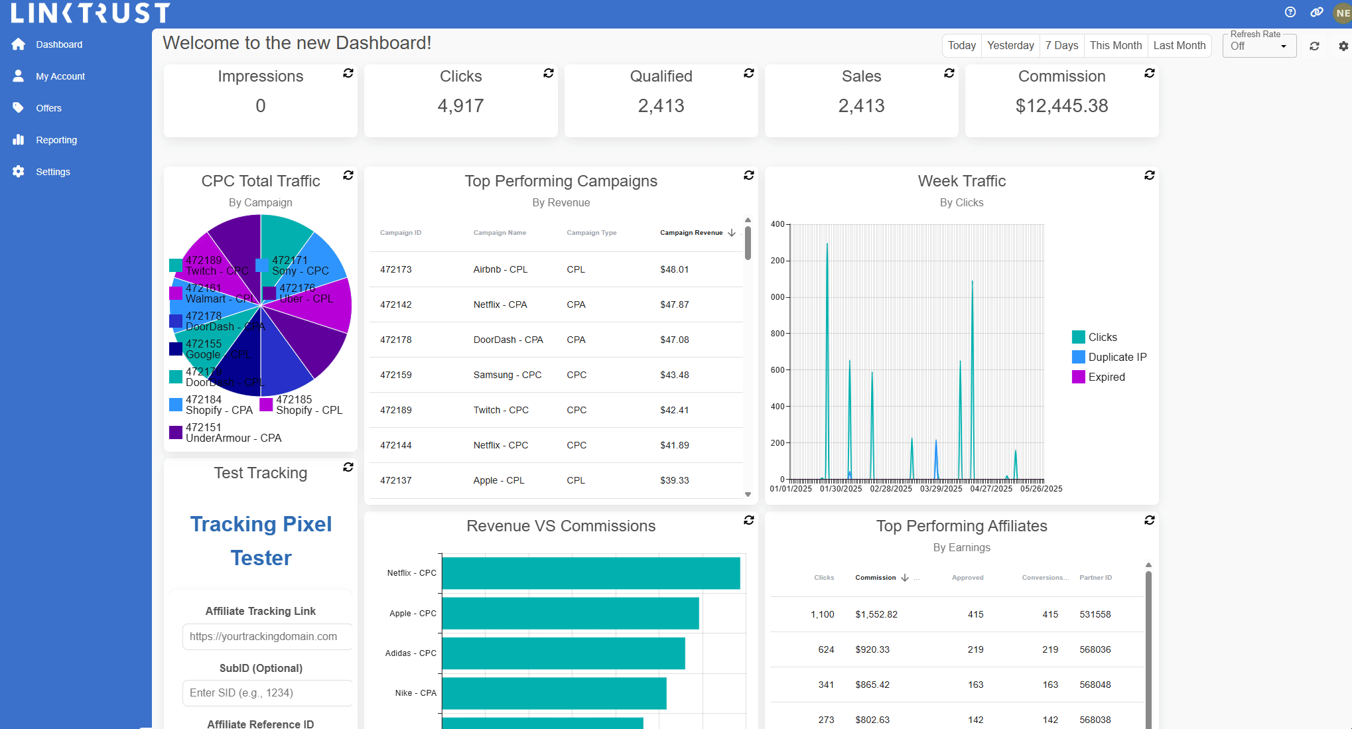
Task: Click the Twitch - CPC campaign name
Action: (x=501, y=410)
